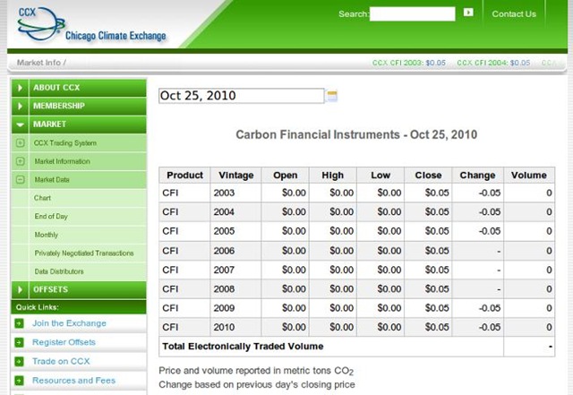
Task: Expand MEMBERSHIP section arrow
Action: point(20,106)
